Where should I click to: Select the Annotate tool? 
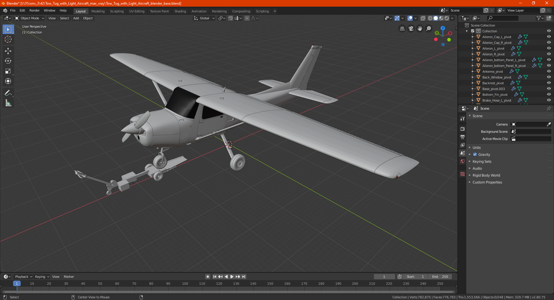point(8,93)
